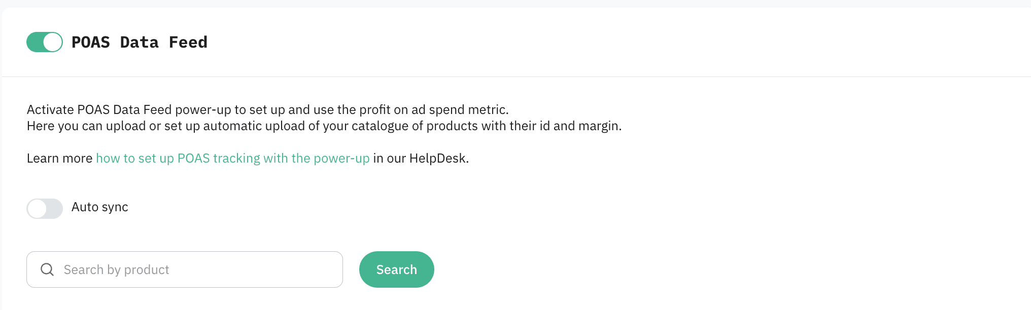Screen dimensions: 1031x310
Task: Click the POAS Data Feed heading
Action: click(x=139, y=42)
